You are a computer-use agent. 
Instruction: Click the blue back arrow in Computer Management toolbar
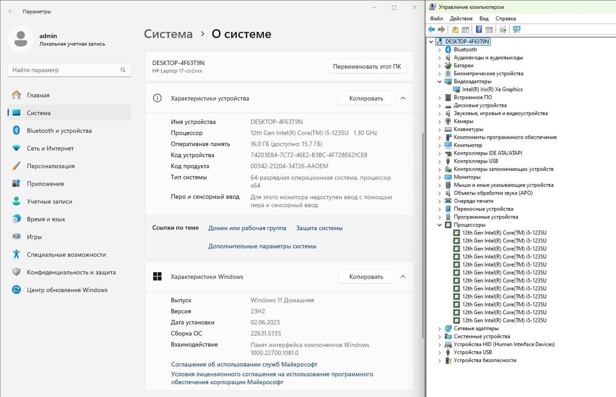click(431, 29)
